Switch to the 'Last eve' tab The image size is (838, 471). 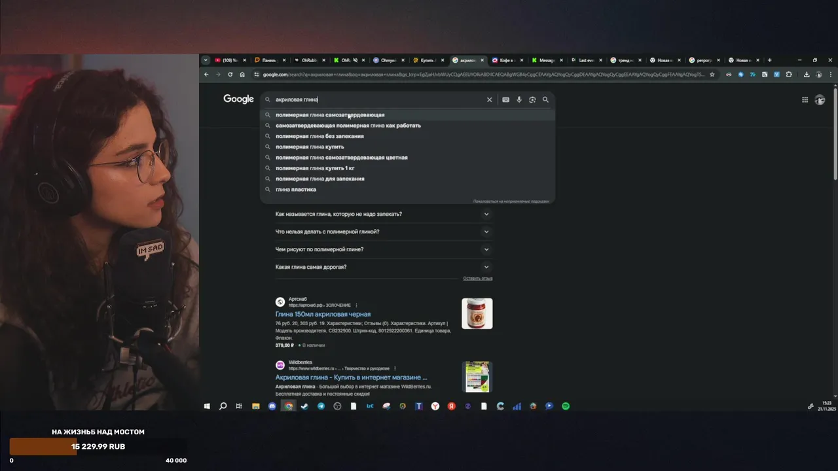pyautogui.click(x=587, y=60)
